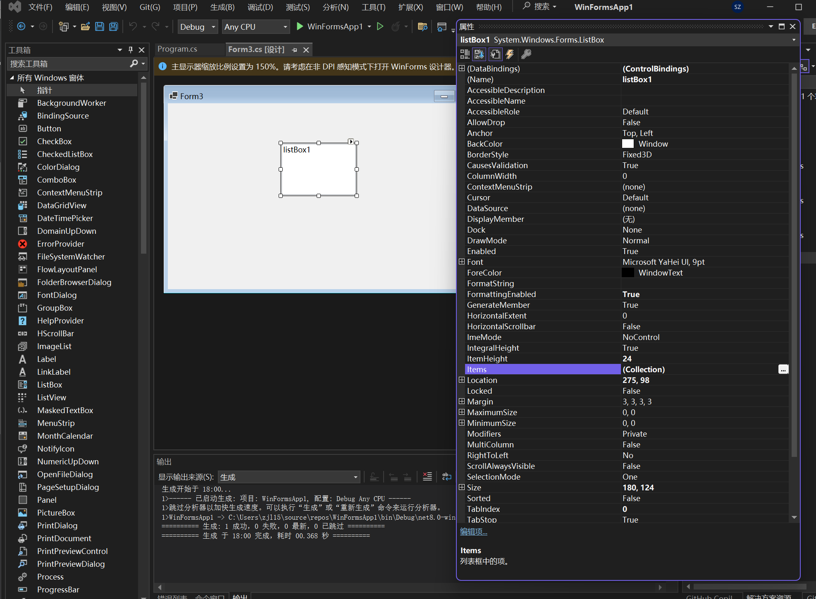Open the 调试(D) menu
This screenshot has width=816, height=599.
pyautogui.click(x=260, y=7)
